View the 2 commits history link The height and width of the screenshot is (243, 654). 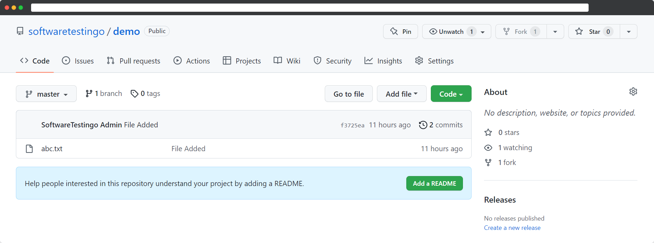pos(440,125)
